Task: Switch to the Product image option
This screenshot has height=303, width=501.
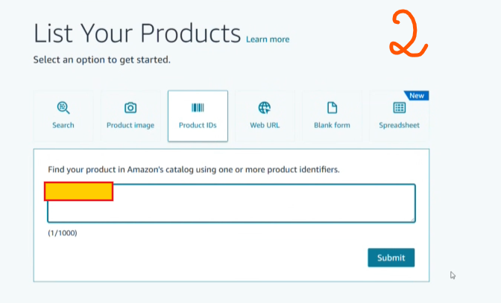Action: (130, 125)
